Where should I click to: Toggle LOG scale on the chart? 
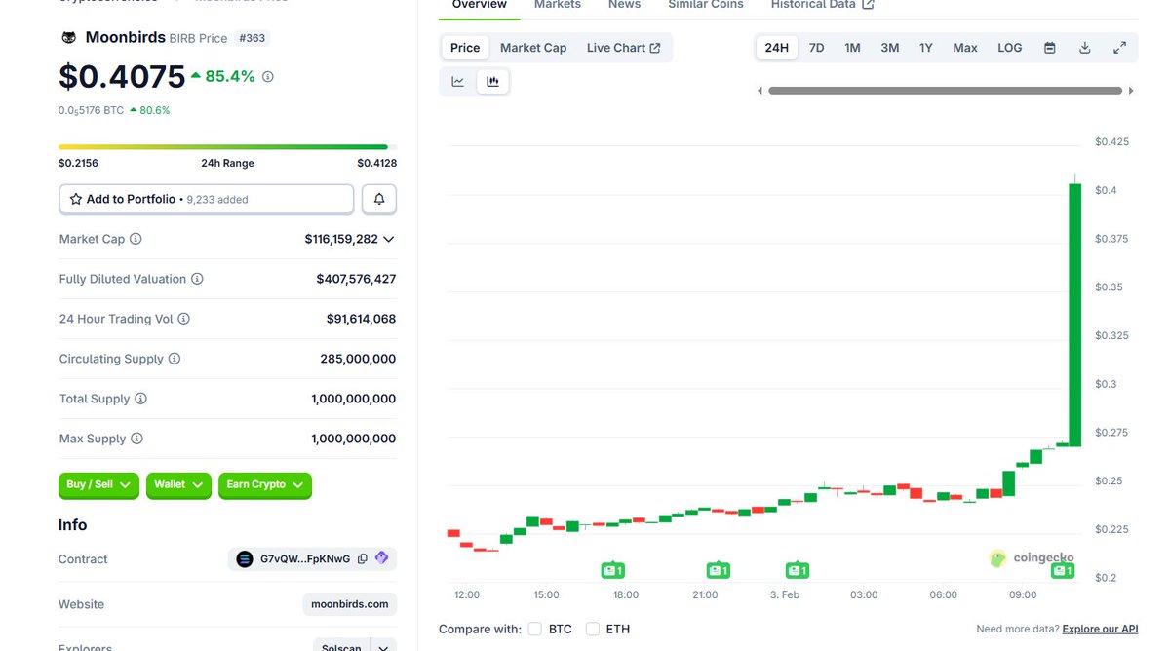click(1010, 48)
